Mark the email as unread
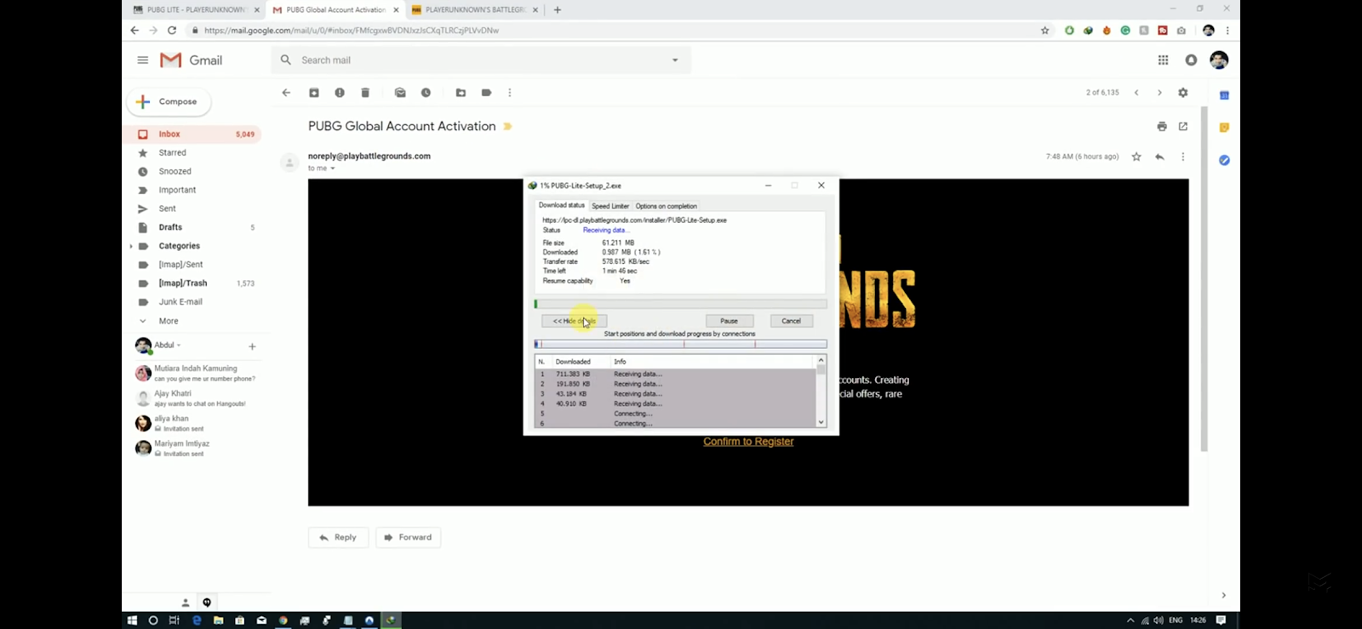This screenshot has height=629, width=1362. point(400,93)
